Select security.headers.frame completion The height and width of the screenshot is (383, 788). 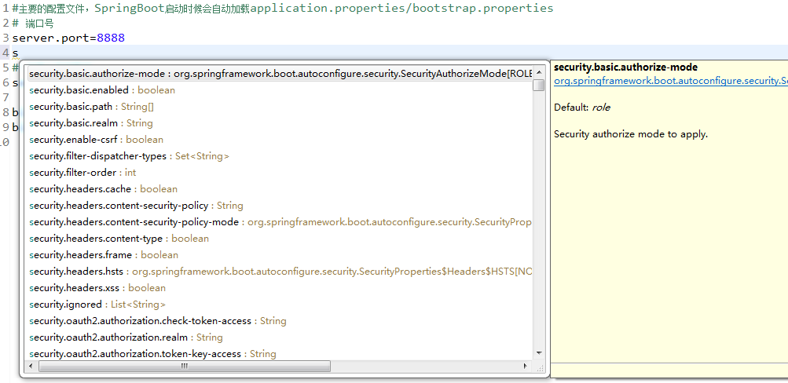pyautogui.click(x=280, y=255)
